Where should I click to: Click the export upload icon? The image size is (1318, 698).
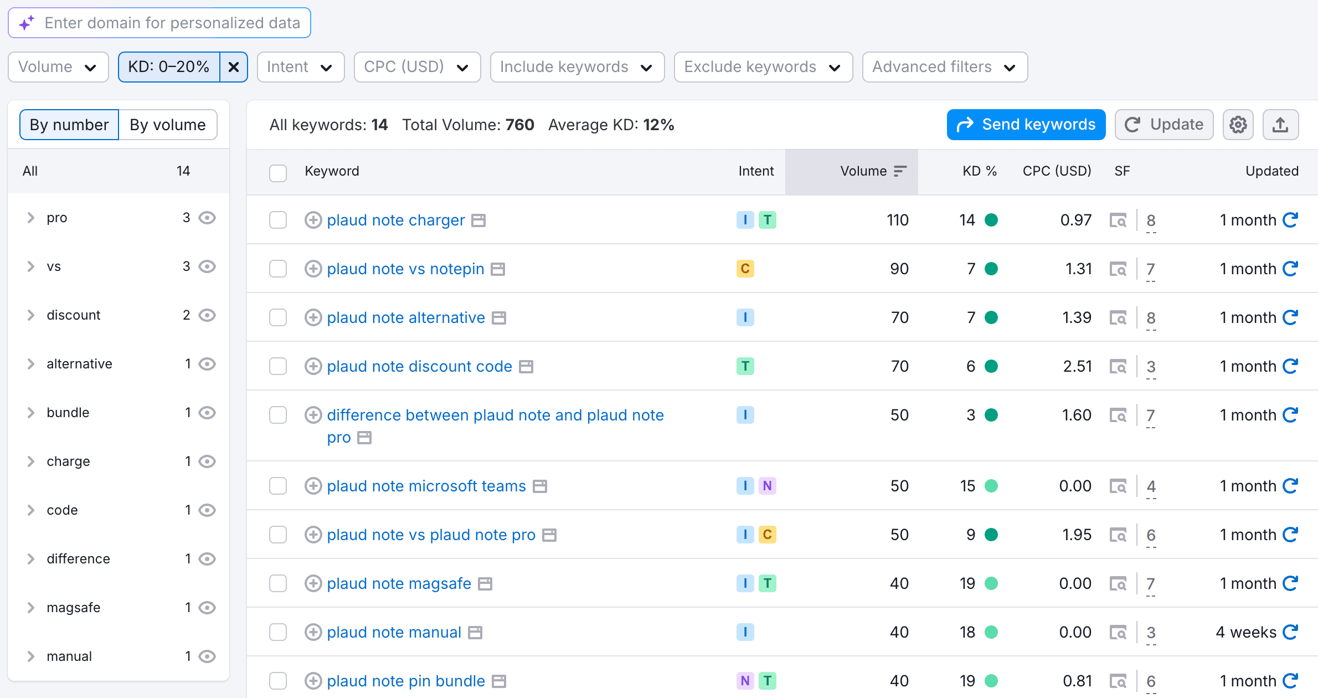[x=1280, y=125]
